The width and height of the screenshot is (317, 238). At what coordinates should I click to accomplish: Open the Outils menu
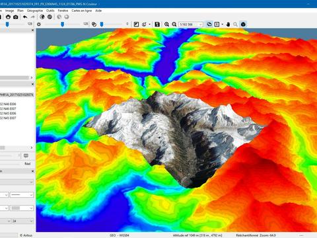tap(50, 11)
